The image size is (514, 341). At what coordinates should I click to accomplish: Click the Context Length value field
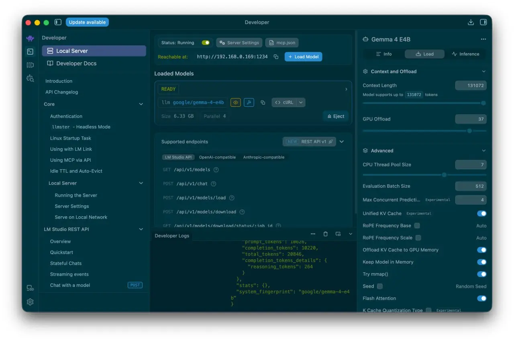point(471,85)
